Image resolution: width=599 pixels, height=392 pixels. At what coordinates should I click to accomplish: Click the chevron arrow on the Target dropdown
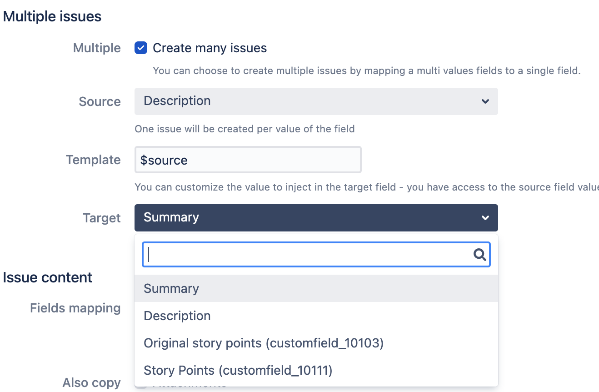[485, 218]
